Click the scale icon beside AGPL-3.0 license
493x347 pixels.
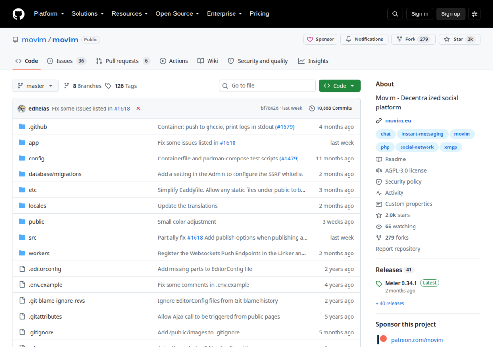point(379,170)
